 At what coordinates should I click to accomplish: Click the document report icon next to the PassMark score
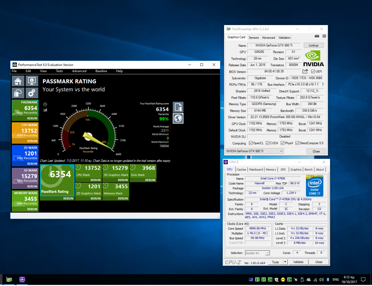[178, 107]
